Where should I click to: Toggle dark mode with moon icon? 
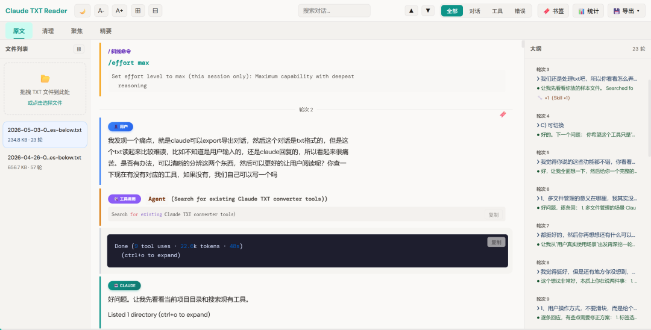click(82, 11)
